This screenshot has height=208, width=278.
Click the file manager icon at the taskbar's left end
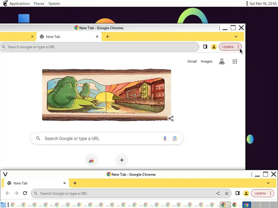3,205
